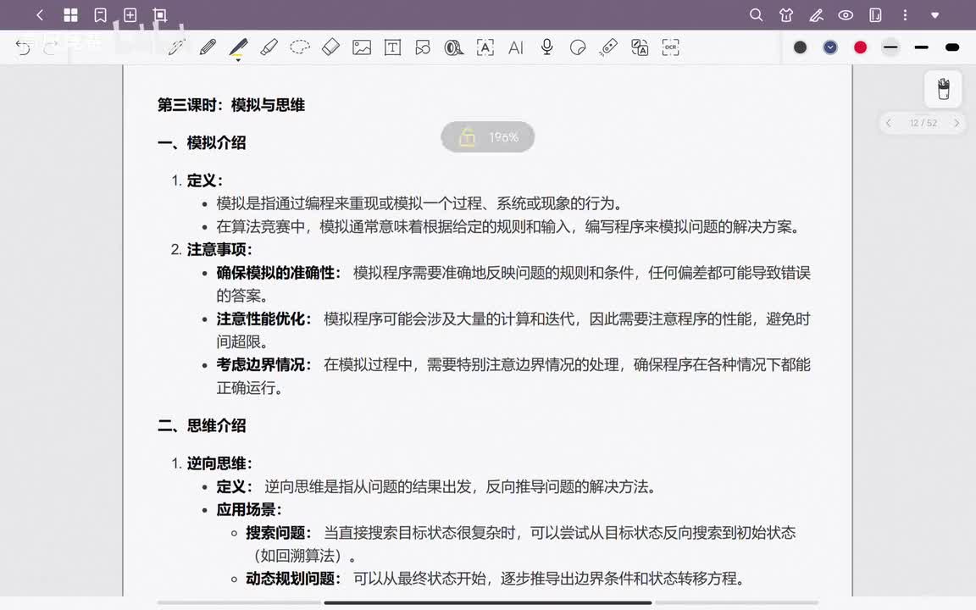976x610 pixels.
Task: Go to the previous page arrow
Action: [889, 123]
